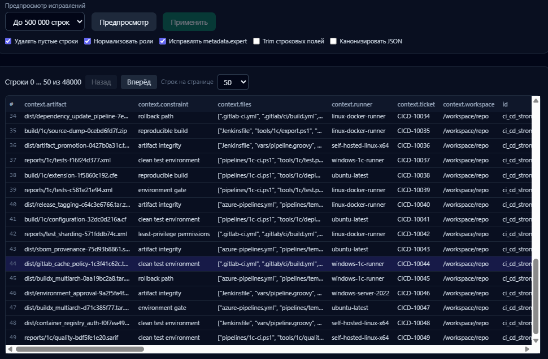Click the id column header
The image size is (548, 359).
point(505,104)
